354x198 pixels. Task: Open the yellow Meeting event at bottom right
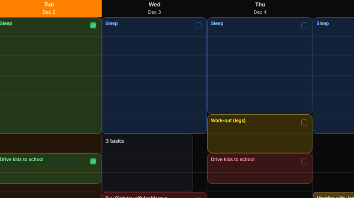coord(333,195)
